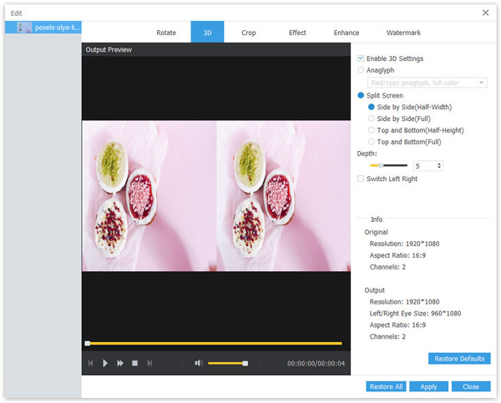The image size is (501, 403).
Task: Jump to previous frame with skip-back icon
Action: pos(90,363)
